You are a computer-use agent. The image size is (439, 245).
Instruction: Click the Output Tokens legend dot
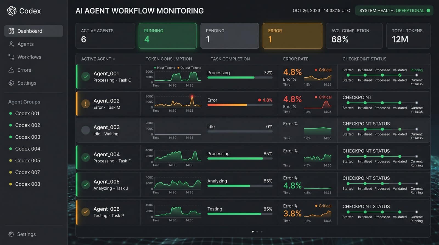coord(178,68)
